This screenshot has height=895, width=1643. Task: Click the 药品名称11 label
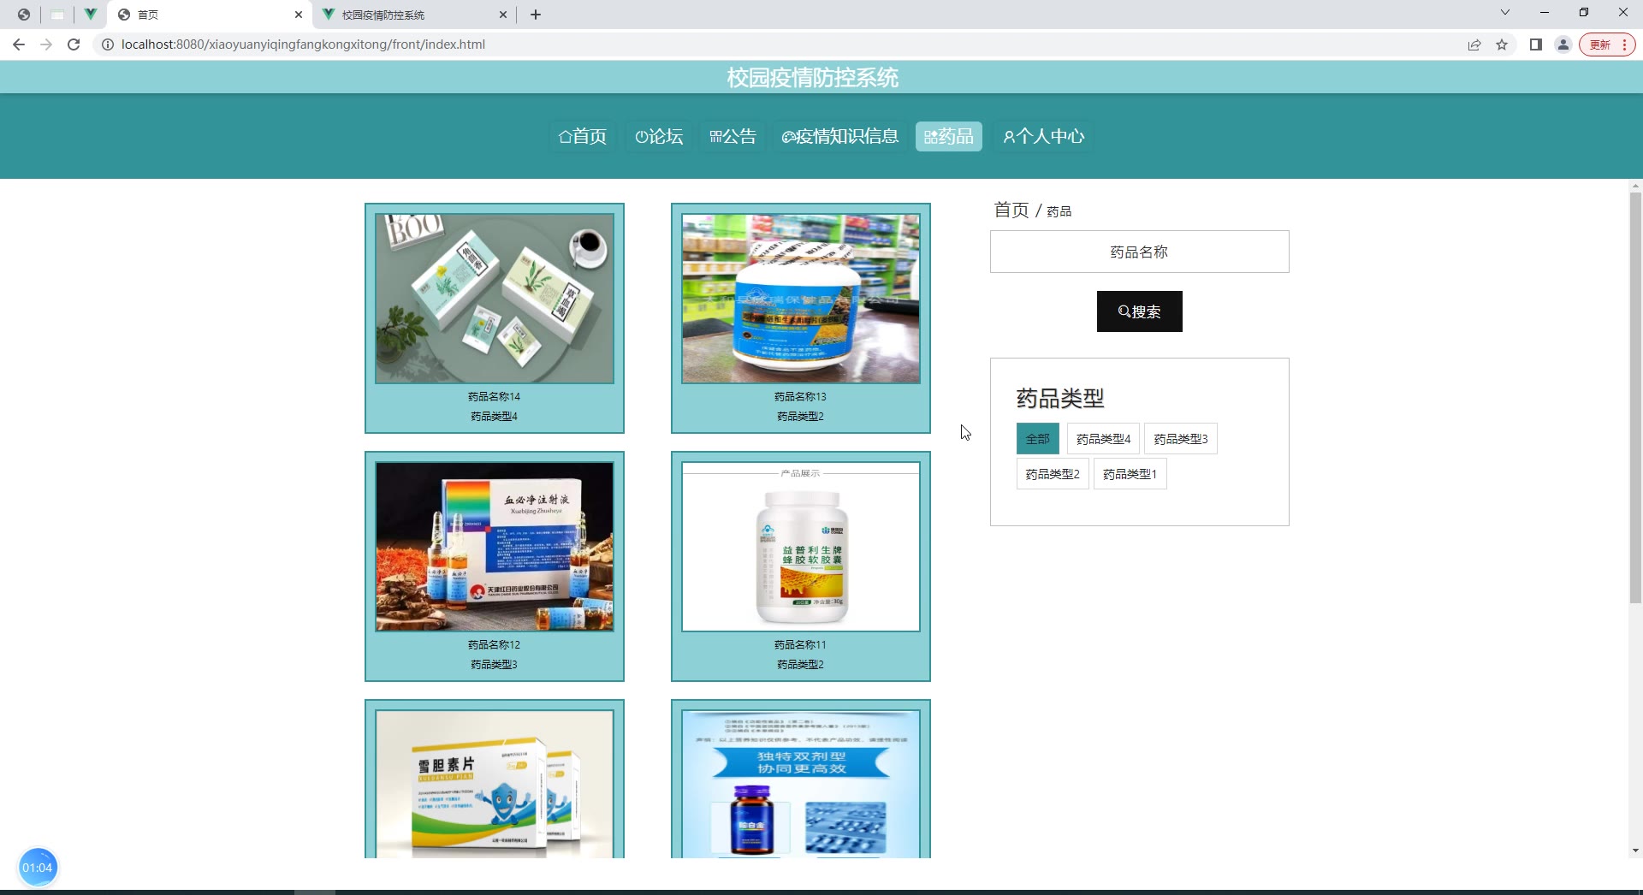point(800,645)
